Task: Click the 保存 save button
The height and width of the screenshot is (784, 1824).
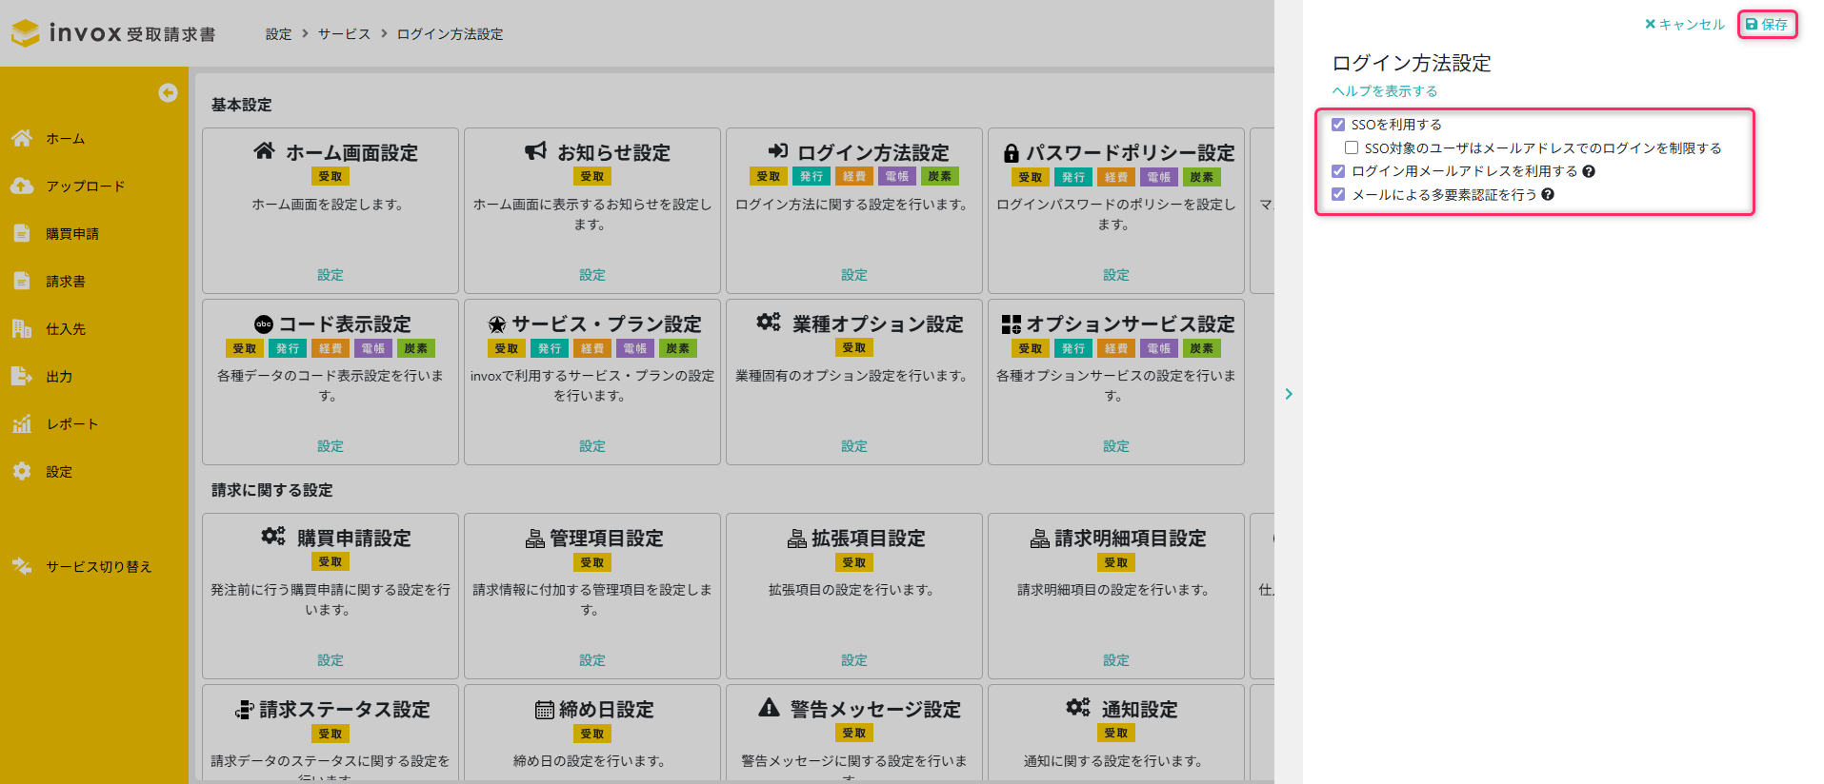Action: coord(1767,25)
